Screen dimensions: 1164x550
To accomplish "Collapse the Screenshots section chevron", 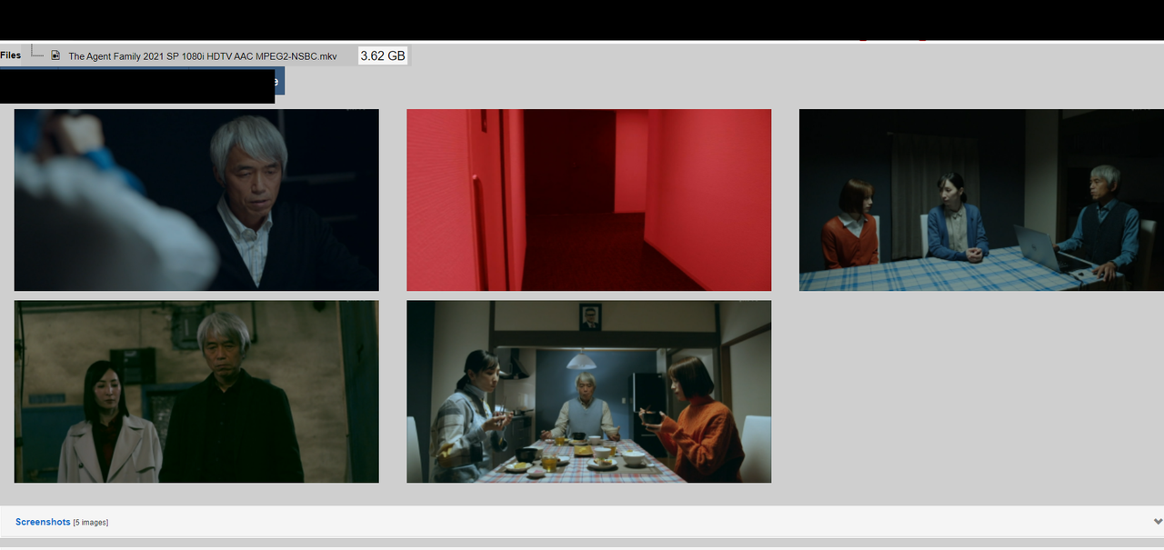I will pos(1158,522).
